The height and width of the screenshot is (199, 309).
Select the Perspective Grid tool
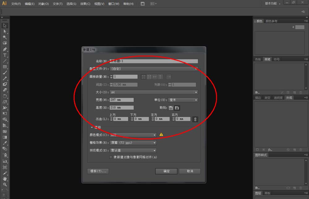pos(5,125)
